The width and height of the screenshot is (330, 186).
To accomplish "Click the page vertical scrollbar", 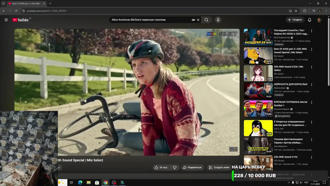I will click(328, 52).
